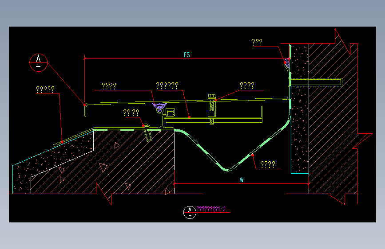385x249 pixels.
Task: Click the purple gasket under the cover plate
Action: point(159,107)
